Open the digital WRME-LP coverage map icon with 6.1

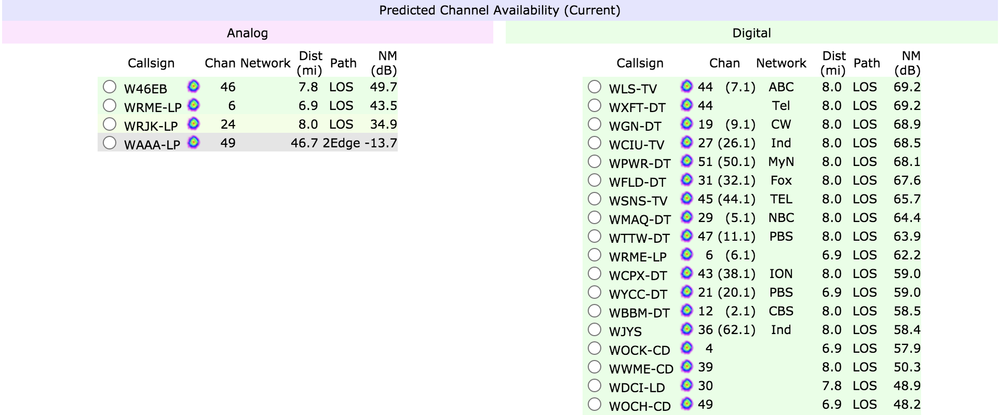click(687, 254)
